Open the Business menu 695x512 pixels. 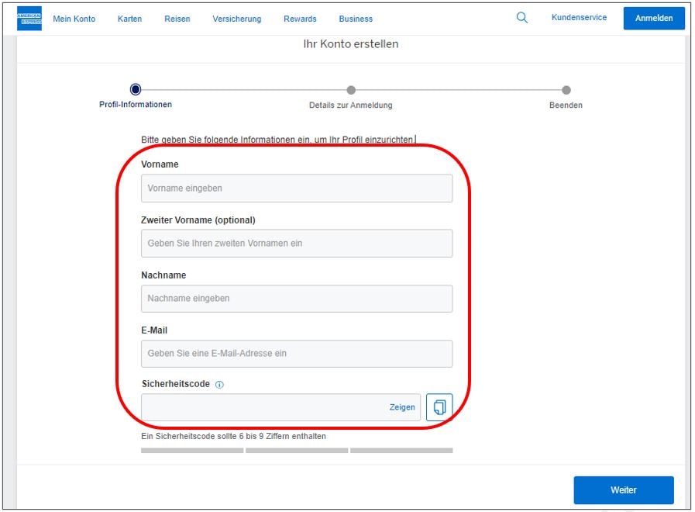click(x=356, y=19)
